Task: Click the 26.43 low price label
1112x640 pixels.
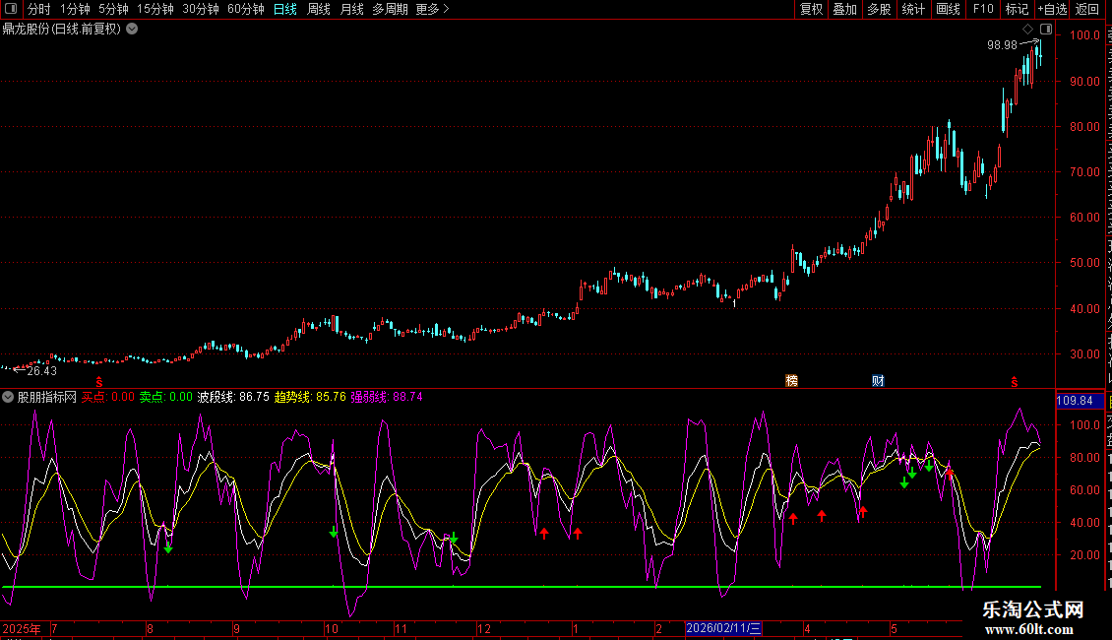Action: 42,370
